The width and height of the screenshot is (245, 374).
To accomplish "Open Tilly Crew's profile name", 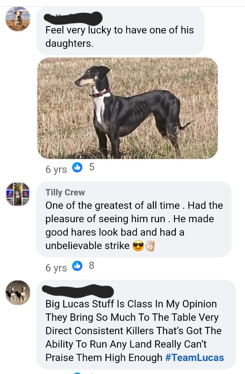I will 65,192.
